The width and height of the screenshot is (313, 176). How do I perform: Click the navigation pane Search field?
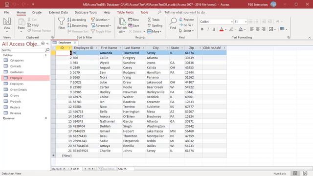tap(23, 50)
